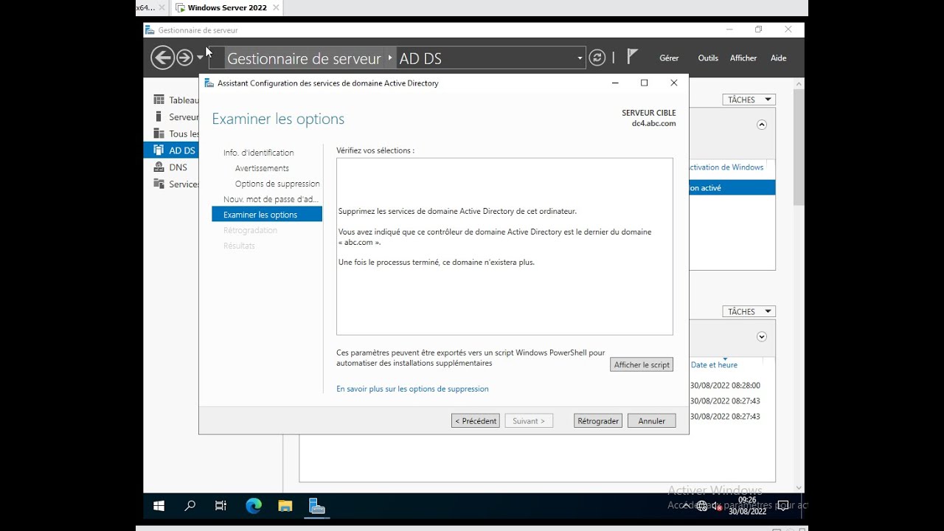Select Examiner les options wizard step

point(267,215)
